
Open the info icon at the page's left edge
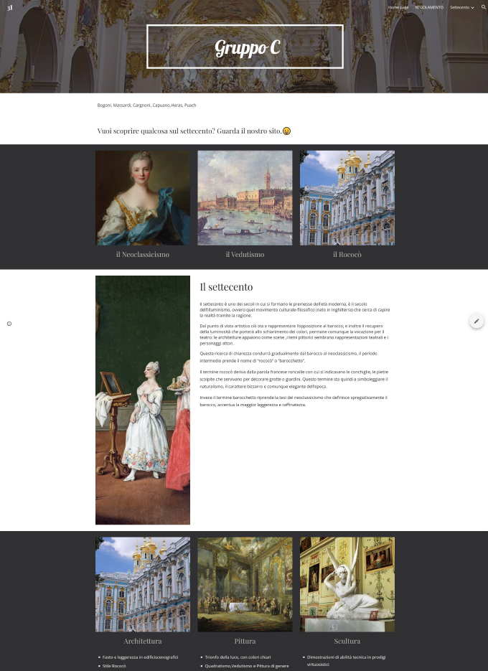9,324
